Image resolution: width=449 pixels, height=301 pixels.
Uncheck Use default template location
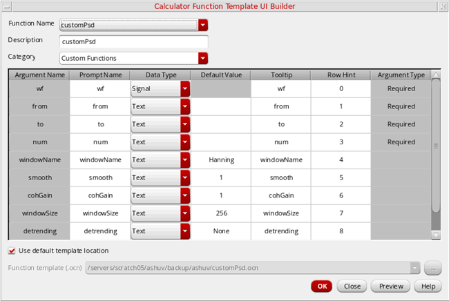click(x=12, y=251)
